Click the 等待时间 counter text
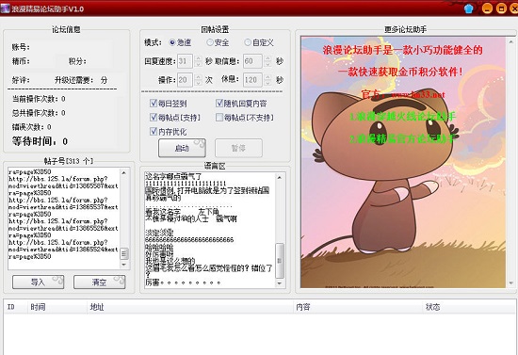 coord(40,141)
